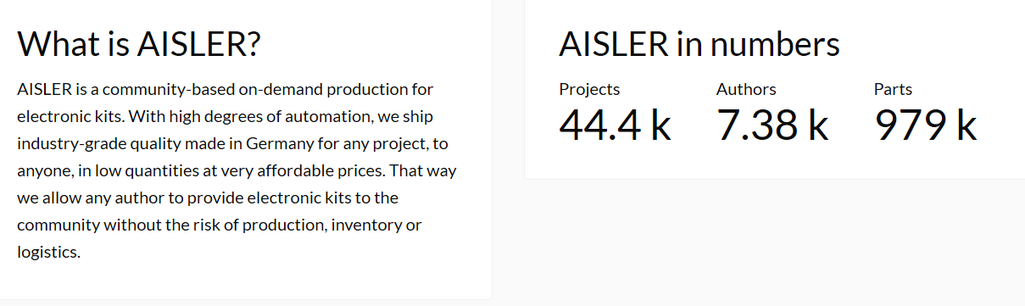Click the Projects label
This screenshot has width=1025, height=306.
tap(589, 89)
